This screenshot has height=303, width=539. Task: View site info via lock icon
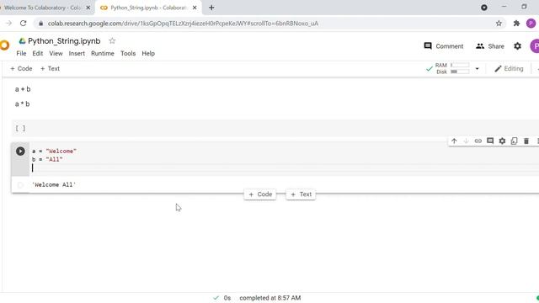pos(41,24)
